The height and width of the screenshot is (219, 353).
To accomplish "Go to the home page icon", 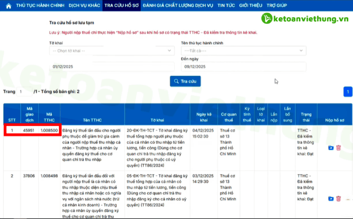I will pyautogui.click(x=9, y=6).
